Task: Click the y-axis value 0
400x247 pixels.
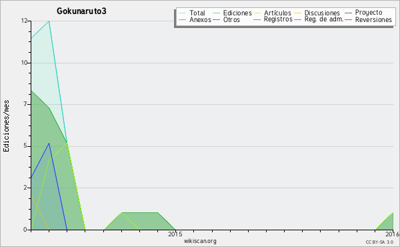Action: tap(25, 230)
